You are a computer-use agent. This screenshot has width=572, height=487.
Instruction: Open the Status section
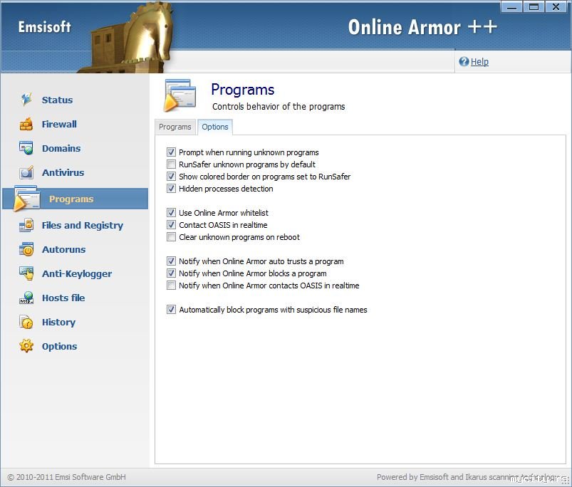click(x=57, y=100)
